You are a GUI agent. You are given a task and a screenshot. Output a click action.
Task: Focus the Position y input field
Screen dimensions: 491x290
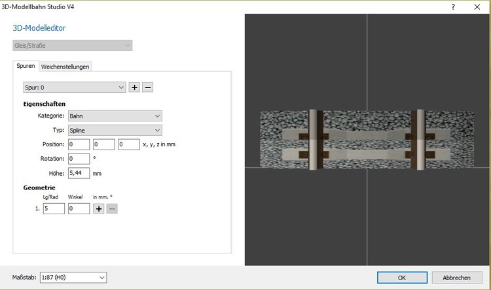(104, 144)
